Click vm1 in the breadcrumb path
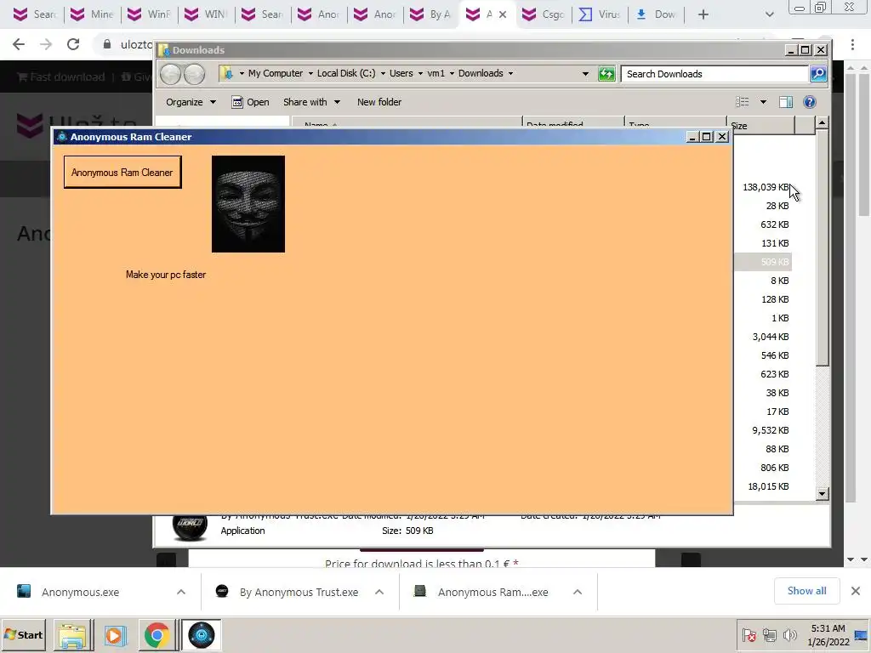Screen dimensions: 871x653 click(436, 73)
